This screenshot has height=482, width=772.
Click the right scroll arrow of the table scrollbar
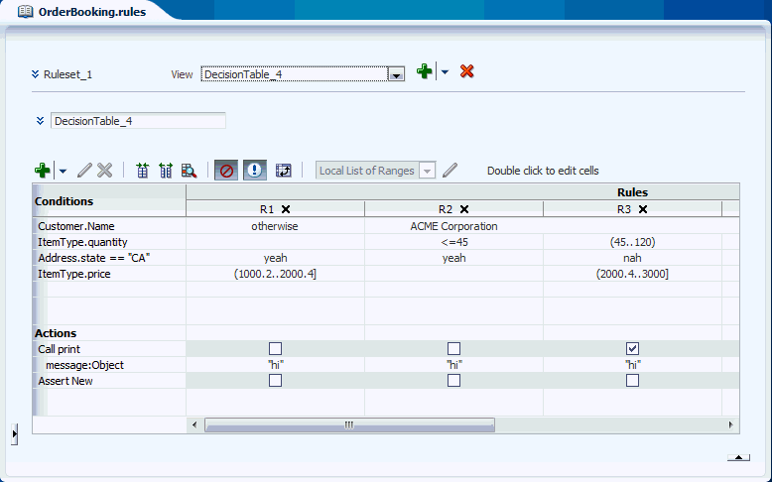(x=730, y=424)
